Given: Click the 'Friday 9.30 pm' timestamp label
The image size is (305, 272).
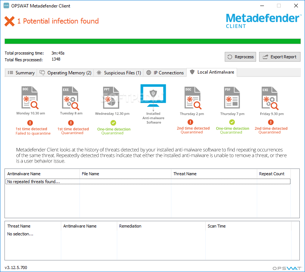Looking at the screenshot, I should coord(272,114).
